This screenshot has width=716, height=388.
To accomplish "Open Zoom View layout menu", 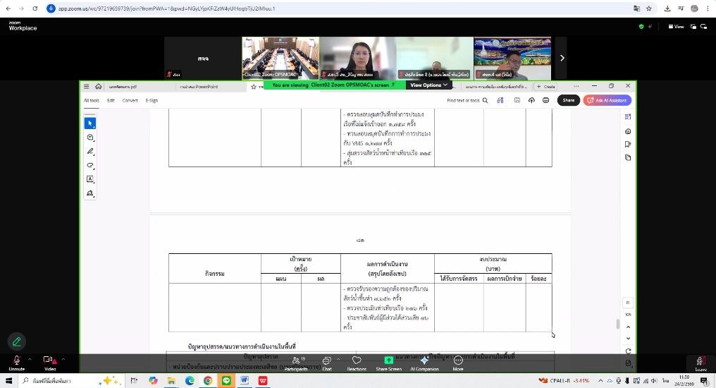I will tap(677, 27).
